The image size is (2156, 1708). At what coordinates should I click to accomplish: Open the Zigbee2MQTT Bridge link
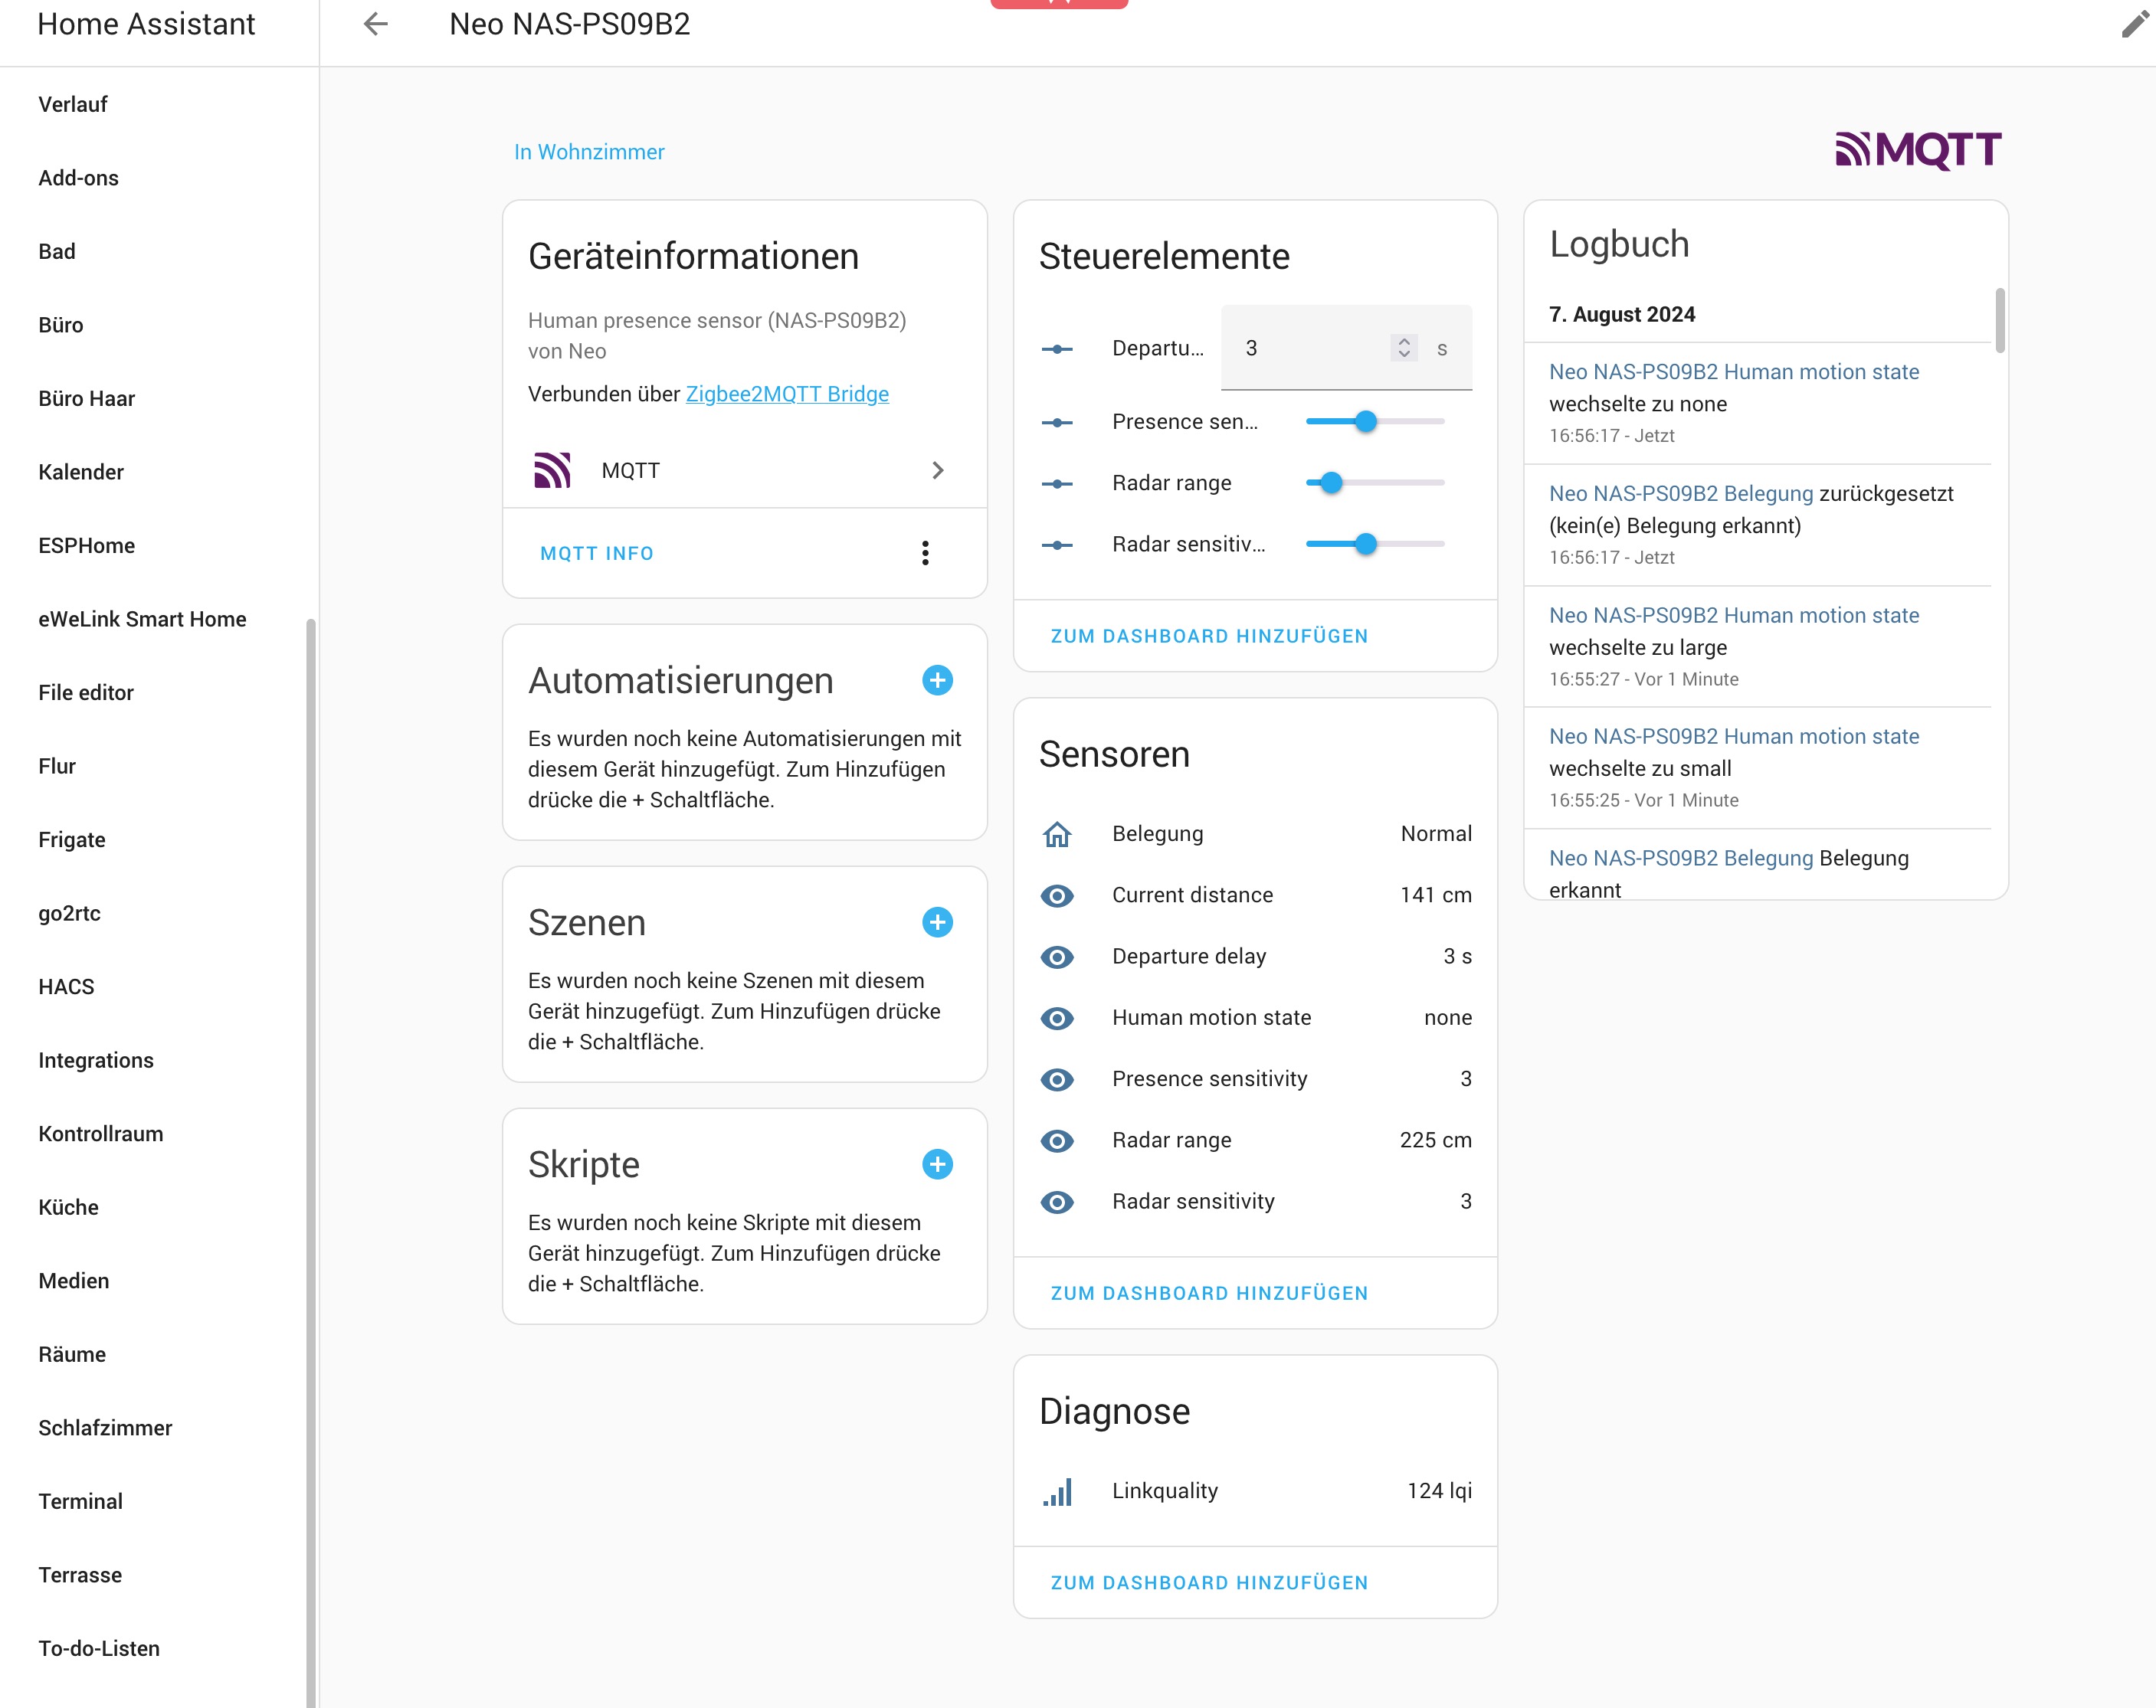click(x=787, y=394)
